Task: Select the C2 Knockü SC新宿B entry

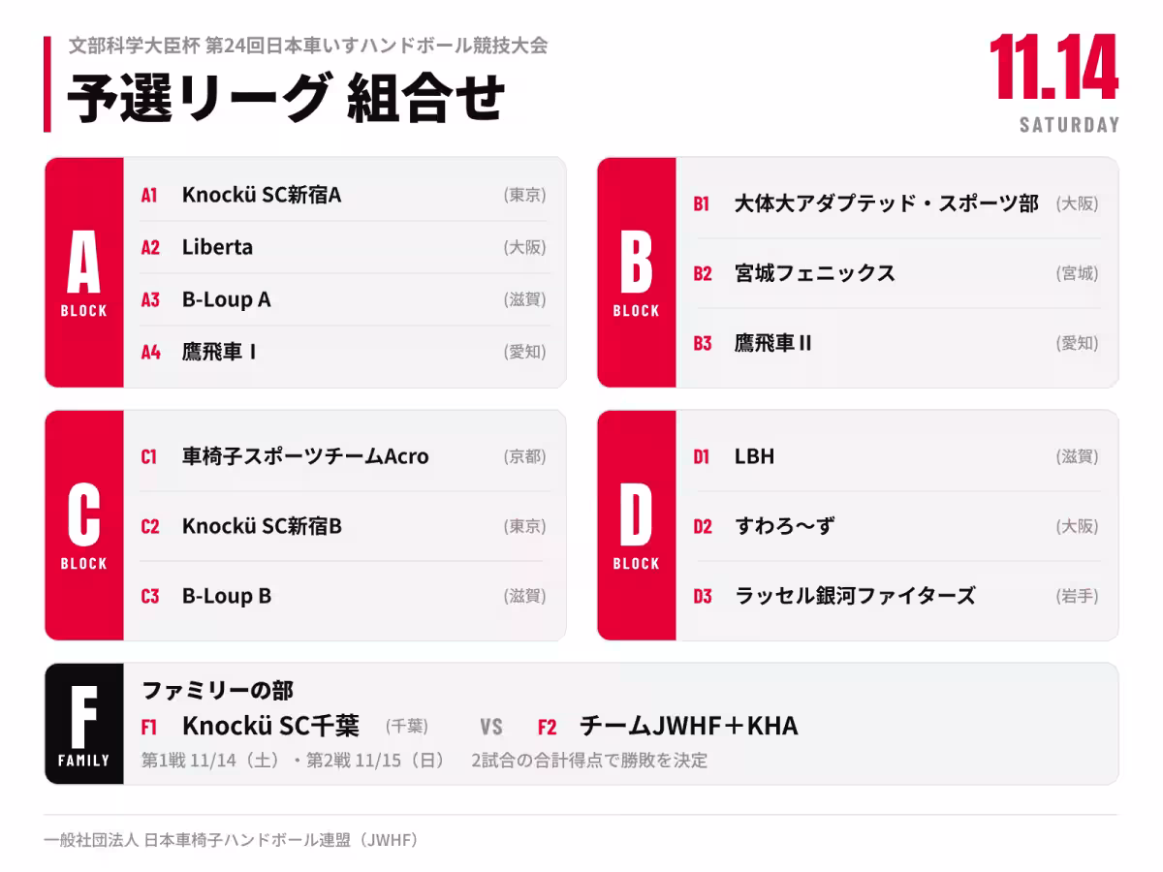Action: tap(344, 526)
